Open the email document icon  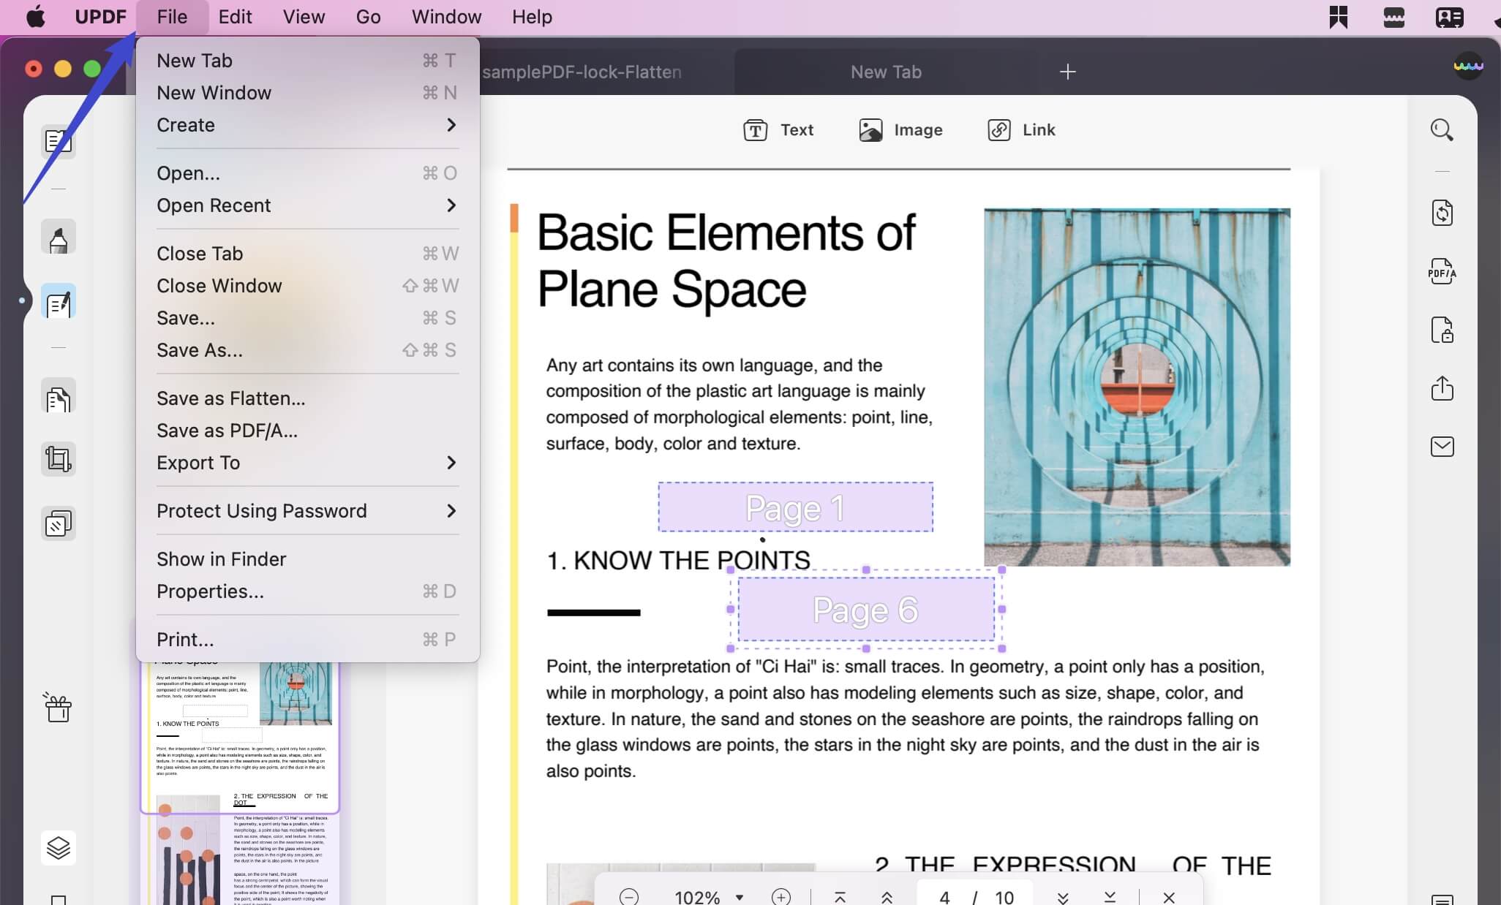pyautogui.click(x=1442, y=446)
